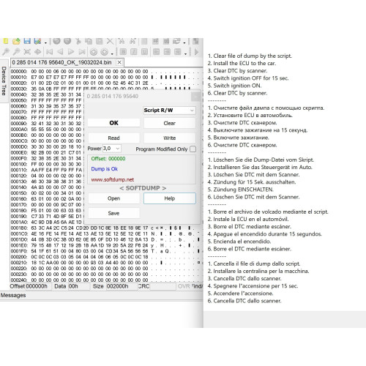Viewport: 366px width, 366px height.
Task: Toggle the Program Modified Only checkbox
Action: [x=193, y=149]
